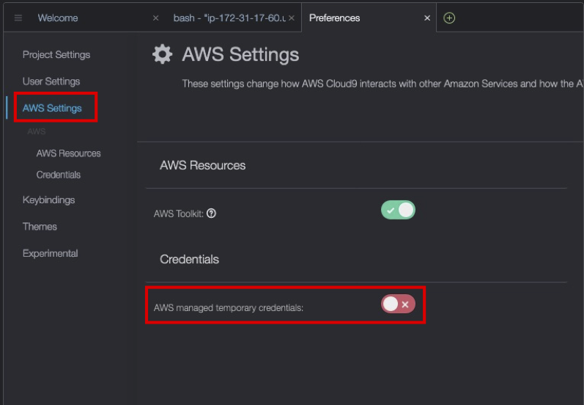Image resolution: width=584 pixels, height=405 pixels.
Task: Enable AWS managed temporary credentials toggle
Action: (x=398, y=304)
